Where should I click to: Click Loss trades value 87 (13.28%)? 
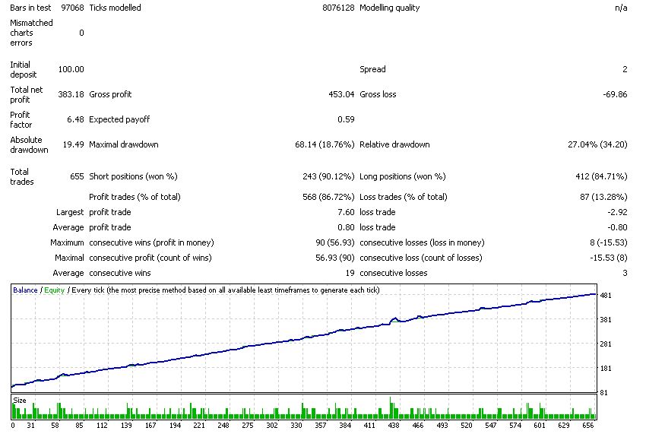[603, 197]
